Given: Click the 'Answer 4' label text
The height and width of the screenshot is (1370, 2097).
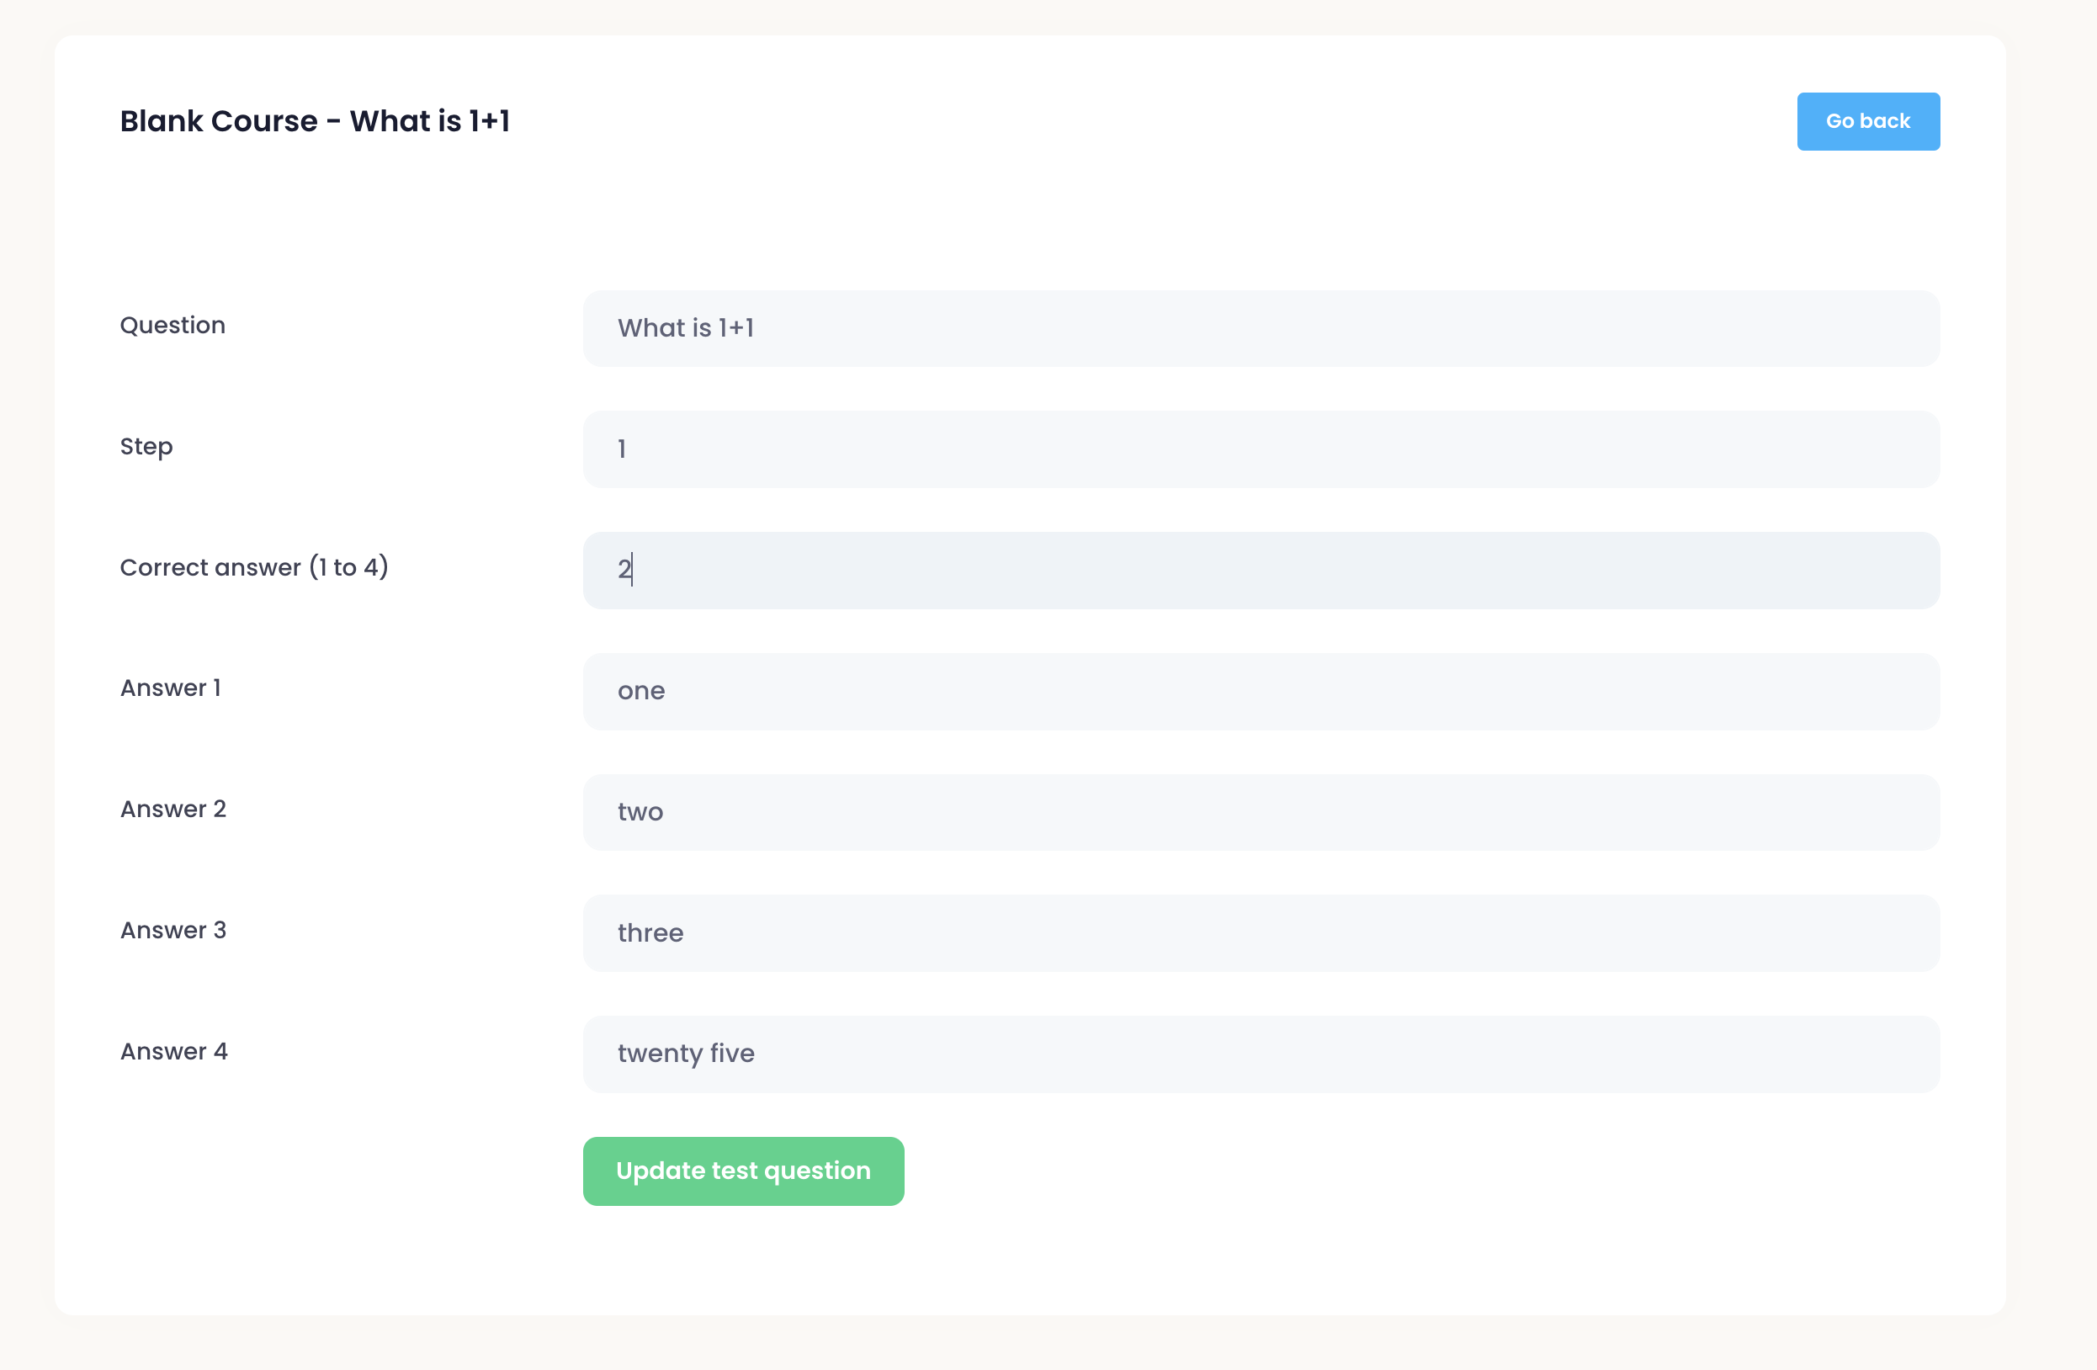Looking at the screenshot, I should 174,1051.
